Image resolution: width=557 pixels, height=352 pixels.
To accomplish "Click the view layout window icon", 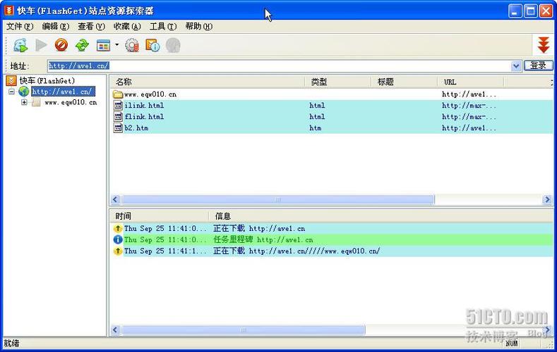I will point(103,45).
